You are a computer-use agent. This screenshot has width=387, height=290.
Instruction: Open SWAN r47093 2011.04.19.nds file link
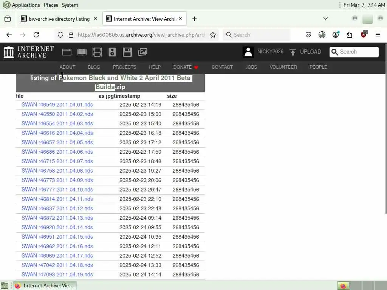click(57, 275)
